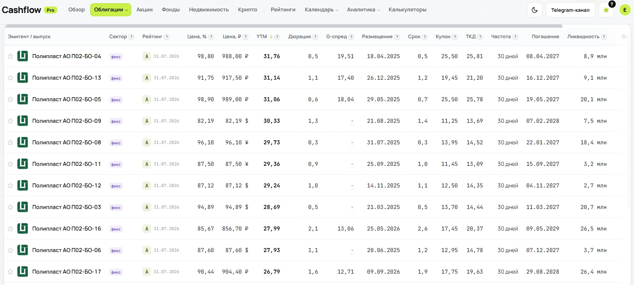Click YTM value 31,76
The height and width of the screenshot is (285, 634).
pyautogui.click(x=271, y=57)
